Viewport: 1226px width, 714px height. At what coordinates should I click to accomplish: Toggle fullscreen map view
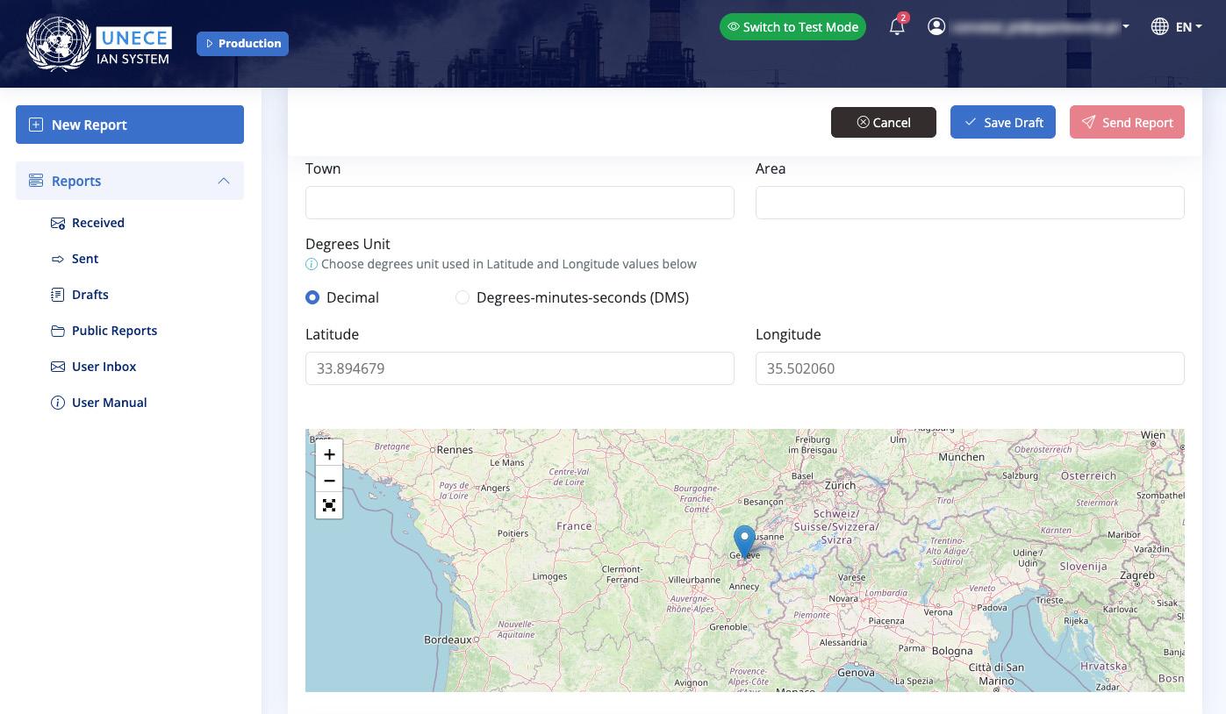point(329,505)
